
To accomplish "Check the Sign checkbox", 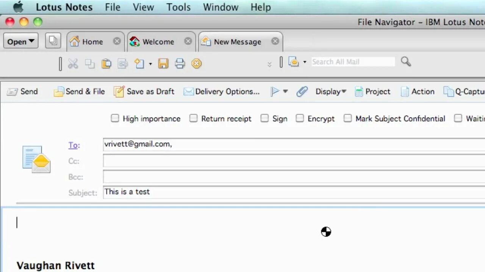I will (264, 118).
